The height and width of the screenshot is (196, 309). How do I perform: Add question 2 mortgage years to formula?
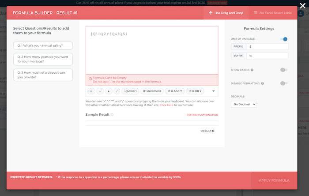(x=43, y=59)
